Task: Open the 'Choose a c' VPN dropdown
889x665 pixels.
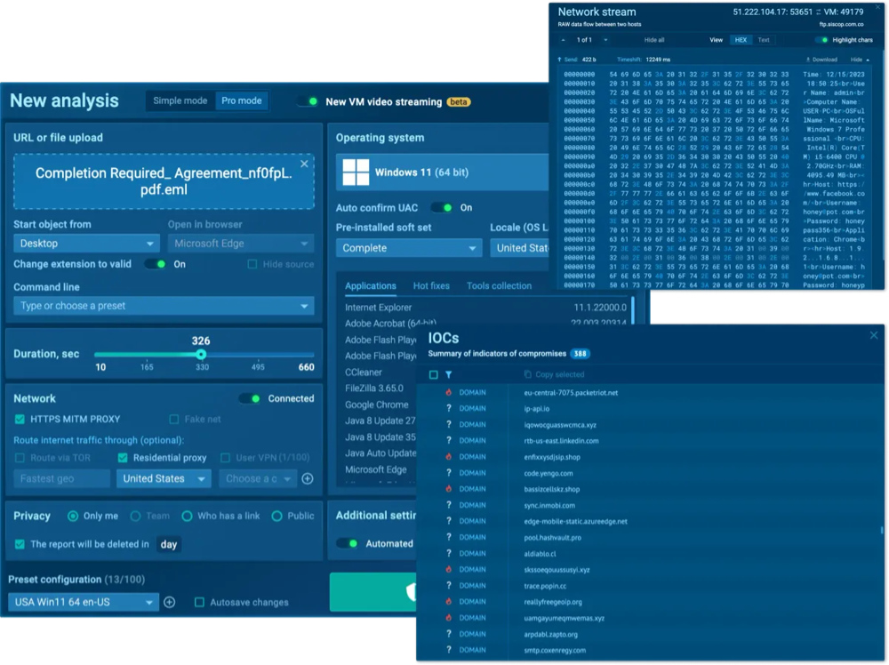Action: click(258, 478)
